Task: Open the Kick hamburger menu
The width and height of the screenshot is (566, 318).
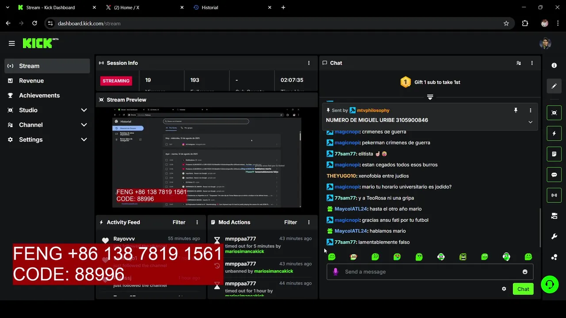Action: 11,43
